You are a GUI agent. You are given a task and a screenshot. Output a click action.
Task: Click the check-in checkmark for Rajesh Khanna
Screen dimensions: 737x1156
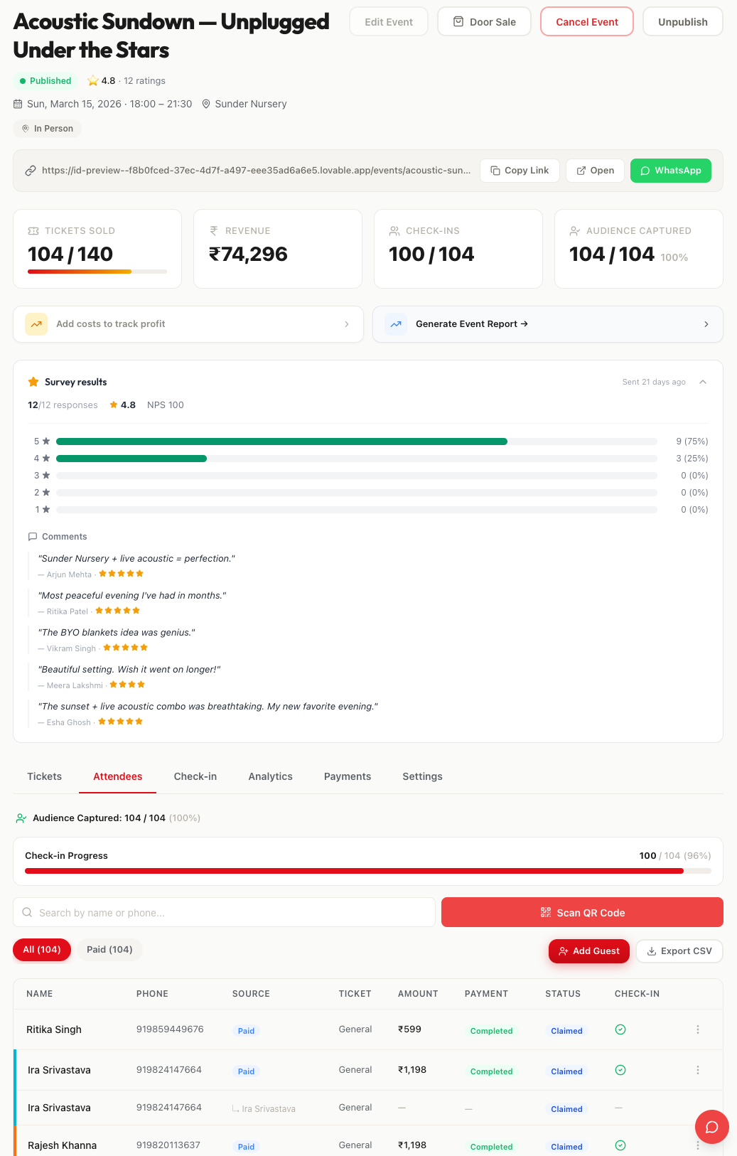(620, 1145)
